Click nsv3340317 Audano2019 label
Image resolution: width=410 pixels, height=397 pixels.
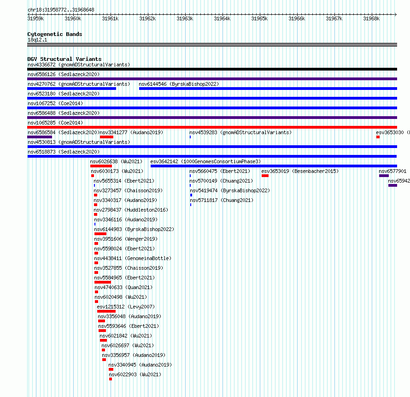(x=125, y=200)
